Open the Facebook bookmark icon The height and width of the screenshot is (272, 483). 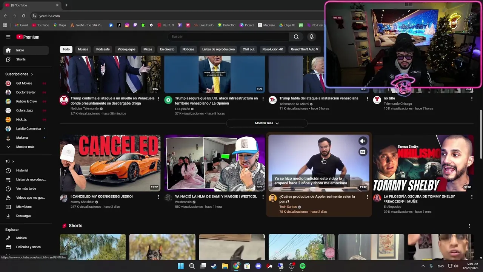(111, 25)
